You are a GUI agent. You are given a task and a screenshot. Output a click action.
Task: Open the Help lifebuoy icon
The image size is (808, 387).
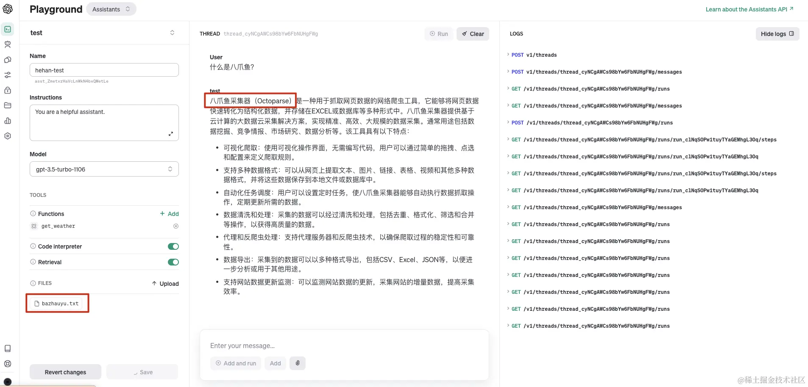point(8,364)
